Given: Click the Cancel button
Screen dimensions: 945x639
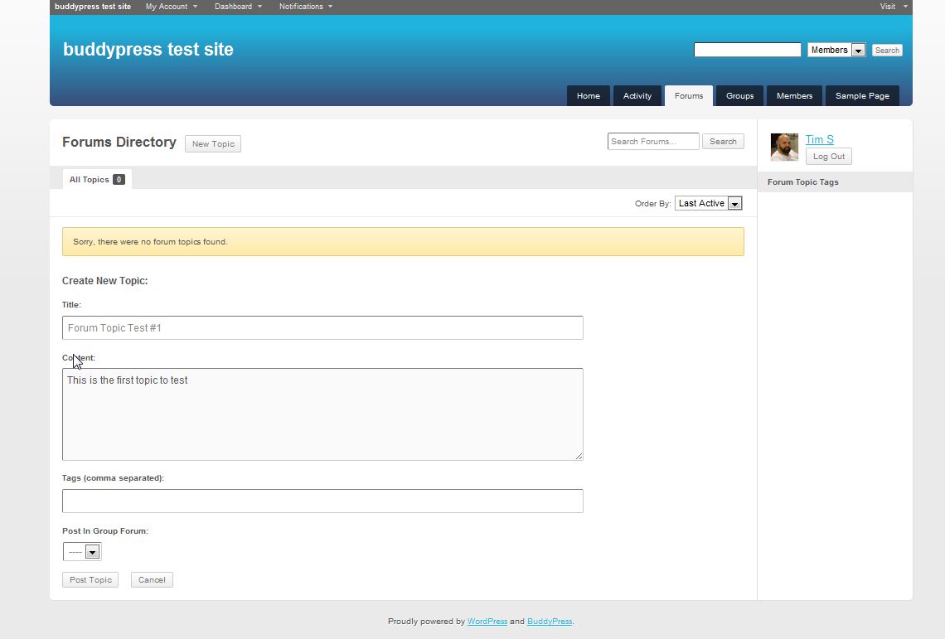Looking at the screenshot, I should (x=152, y=580).
